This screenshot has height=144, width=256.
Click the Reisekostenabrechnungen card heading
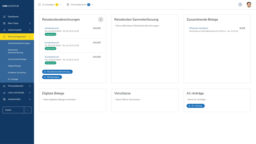(61, 20)
